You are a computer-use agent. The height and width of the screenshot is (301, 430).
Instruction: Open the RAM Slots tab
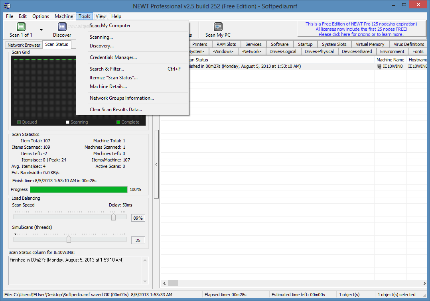[x=226, y=44]
